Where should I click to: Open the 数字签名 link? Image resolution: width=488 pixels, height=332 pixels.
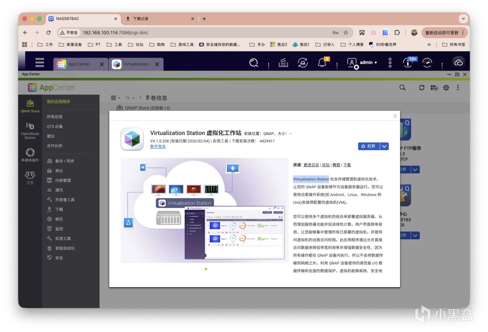click(158, 146)
